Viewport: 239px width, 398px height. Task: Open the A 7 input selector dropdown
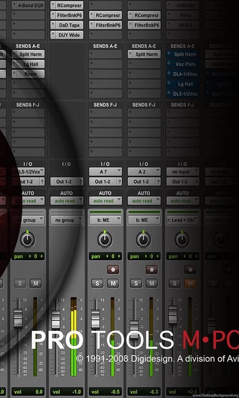106,172
